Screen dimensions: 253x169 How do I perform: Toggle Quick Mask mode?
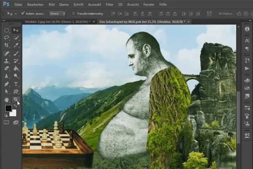click(6, 122)
